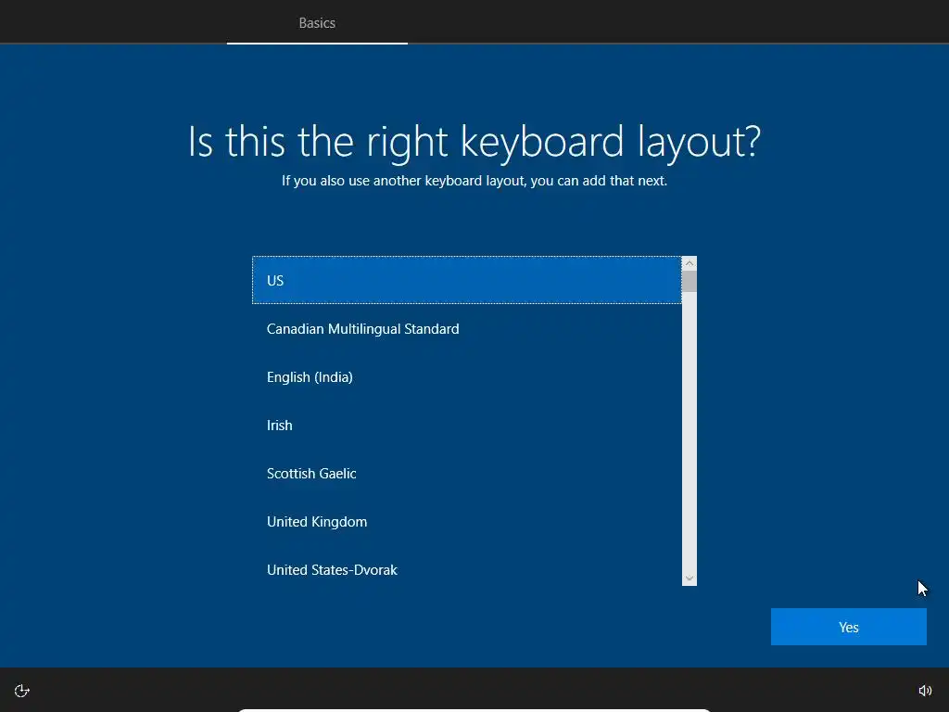Pick the English (India) layout
The width and height of the screenshot is (949, 712).
(467, 377)
